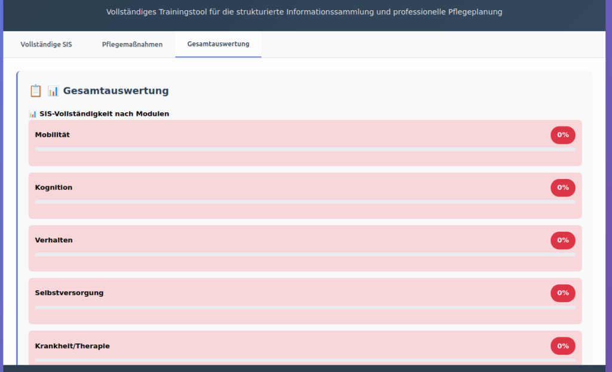Click the Verhalten module label
The height and width of the screenshot is (372, 612).
point(54,240)
